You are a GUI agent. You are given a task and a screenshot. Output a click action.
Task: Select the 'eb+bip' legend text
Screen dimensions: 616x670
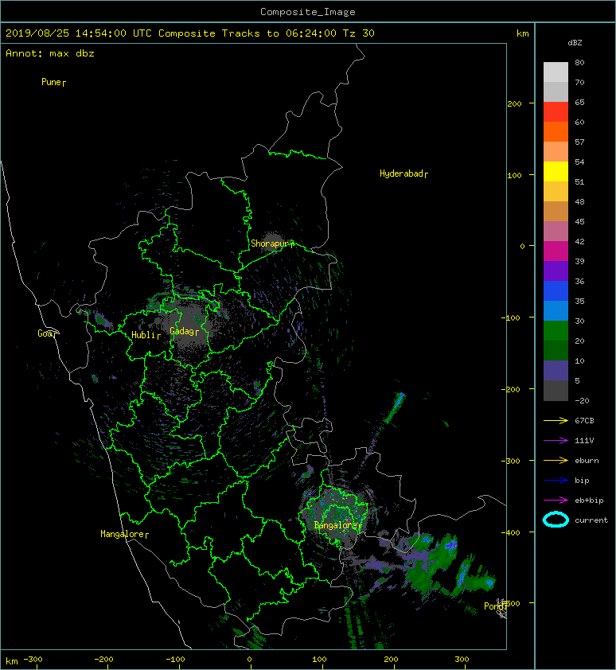pyautogui.click(x=589, y=501)
